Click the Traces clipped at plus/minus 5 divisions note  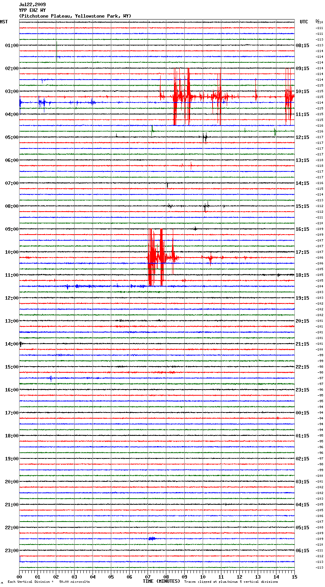(231, 582)
